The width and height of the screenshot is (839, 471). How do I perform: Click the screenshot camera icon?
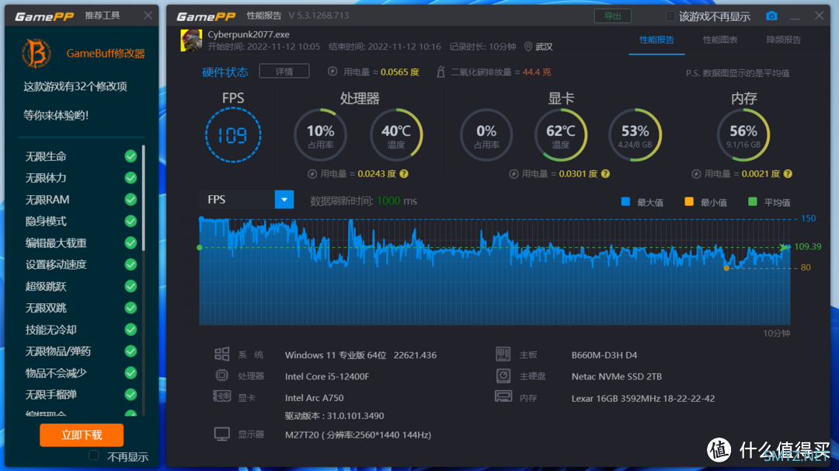[771, 16]
